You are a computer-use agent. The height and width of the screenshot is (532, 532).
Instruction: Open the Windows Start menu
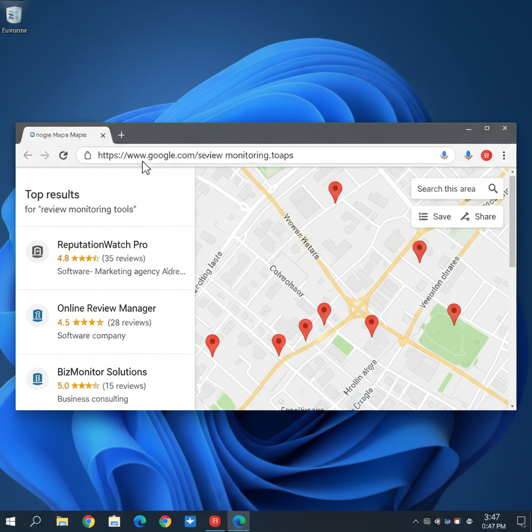click(10, 522)
